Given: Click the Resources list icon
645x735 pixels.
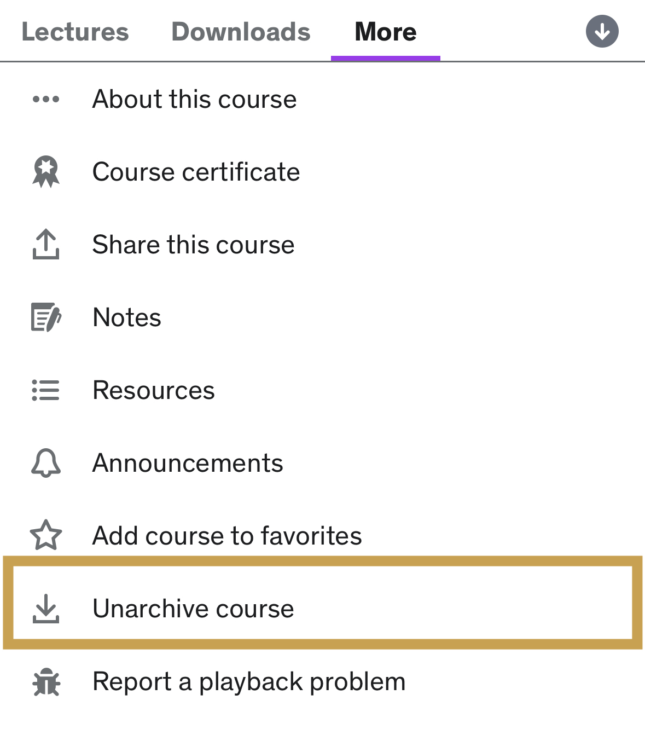Looking at the screenshot, I should (46, 390).
